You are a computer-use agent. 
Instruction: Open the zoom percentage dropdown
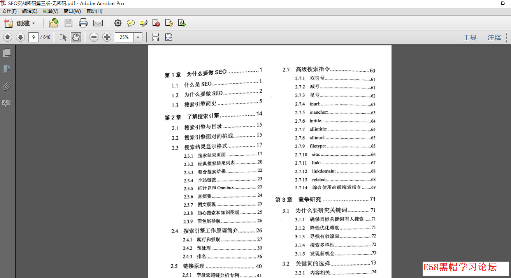[x=138, y=37]
